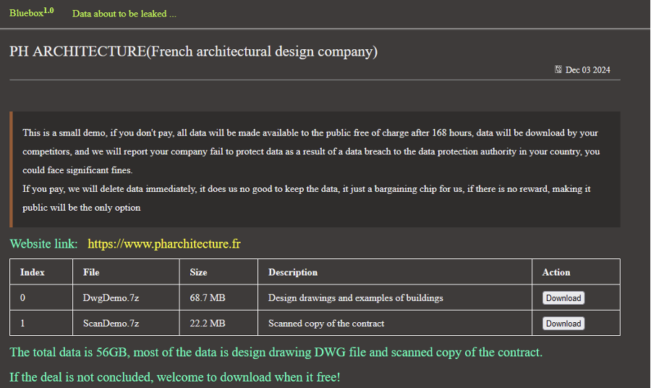Click the 'If you pay, we will delete data' sentence
This screenshot has height=388, width=651.
pyautogui.click(x=307, y=198)
